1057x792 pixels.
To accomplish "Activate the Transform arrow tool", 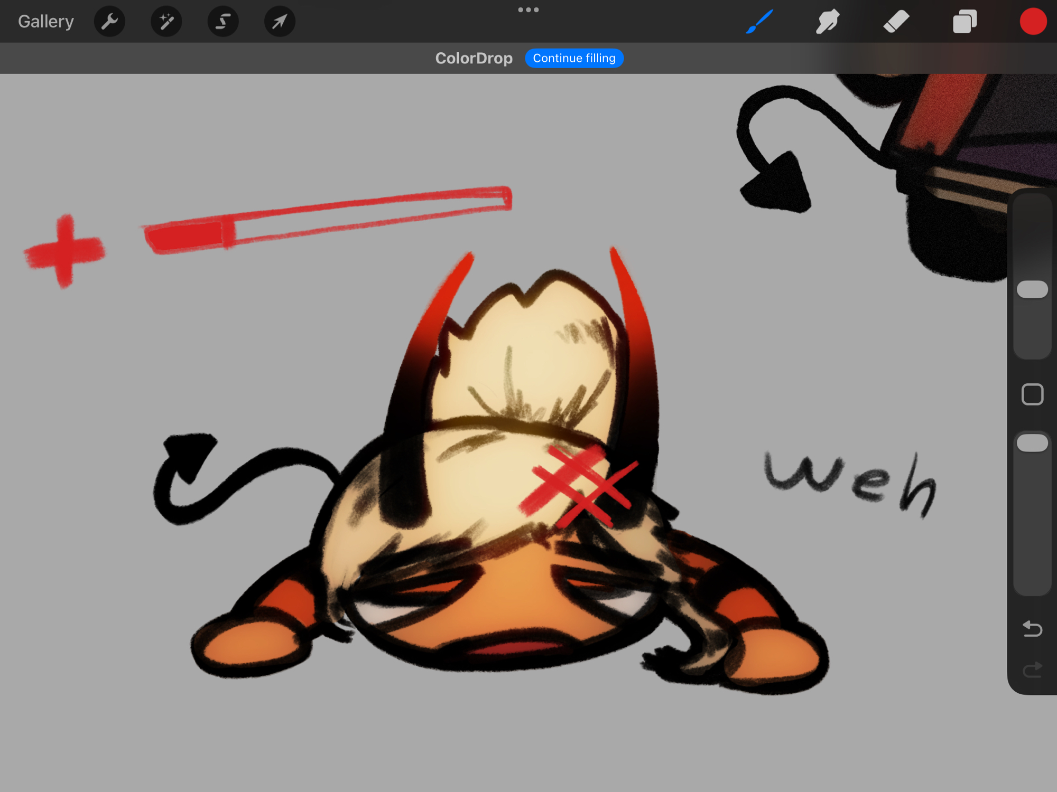I will (x=280, y=22).
